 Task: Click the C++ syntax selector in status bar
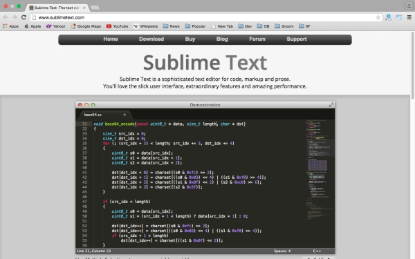pyautogui.click(x=317, y=251)
